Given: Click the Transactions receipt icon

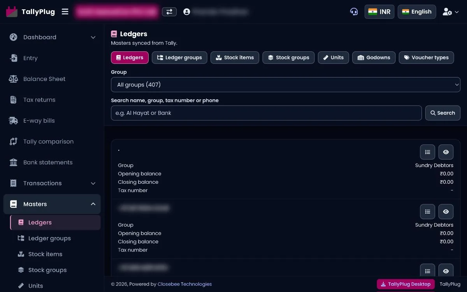Looking at the screenshot, I should coord(14,183).
